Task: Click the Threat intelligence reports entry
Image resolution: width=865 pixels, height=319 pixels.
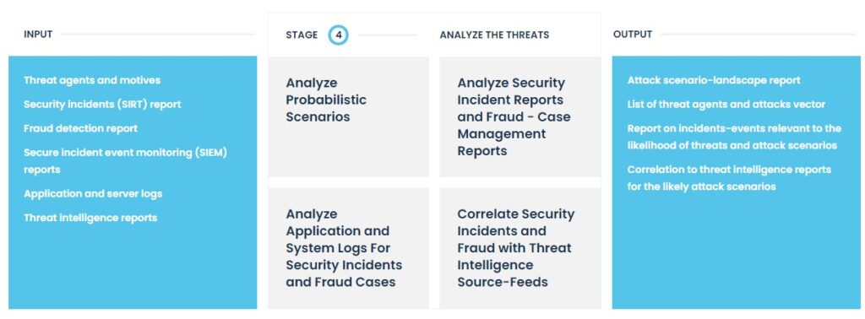Action: pyautogui.click(x=90, y=218)
